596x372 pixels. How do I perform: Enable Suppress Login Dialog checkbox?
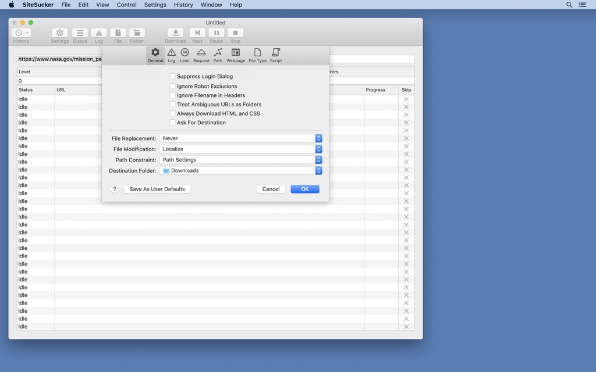pyautogui.click(x=172, y=76)
